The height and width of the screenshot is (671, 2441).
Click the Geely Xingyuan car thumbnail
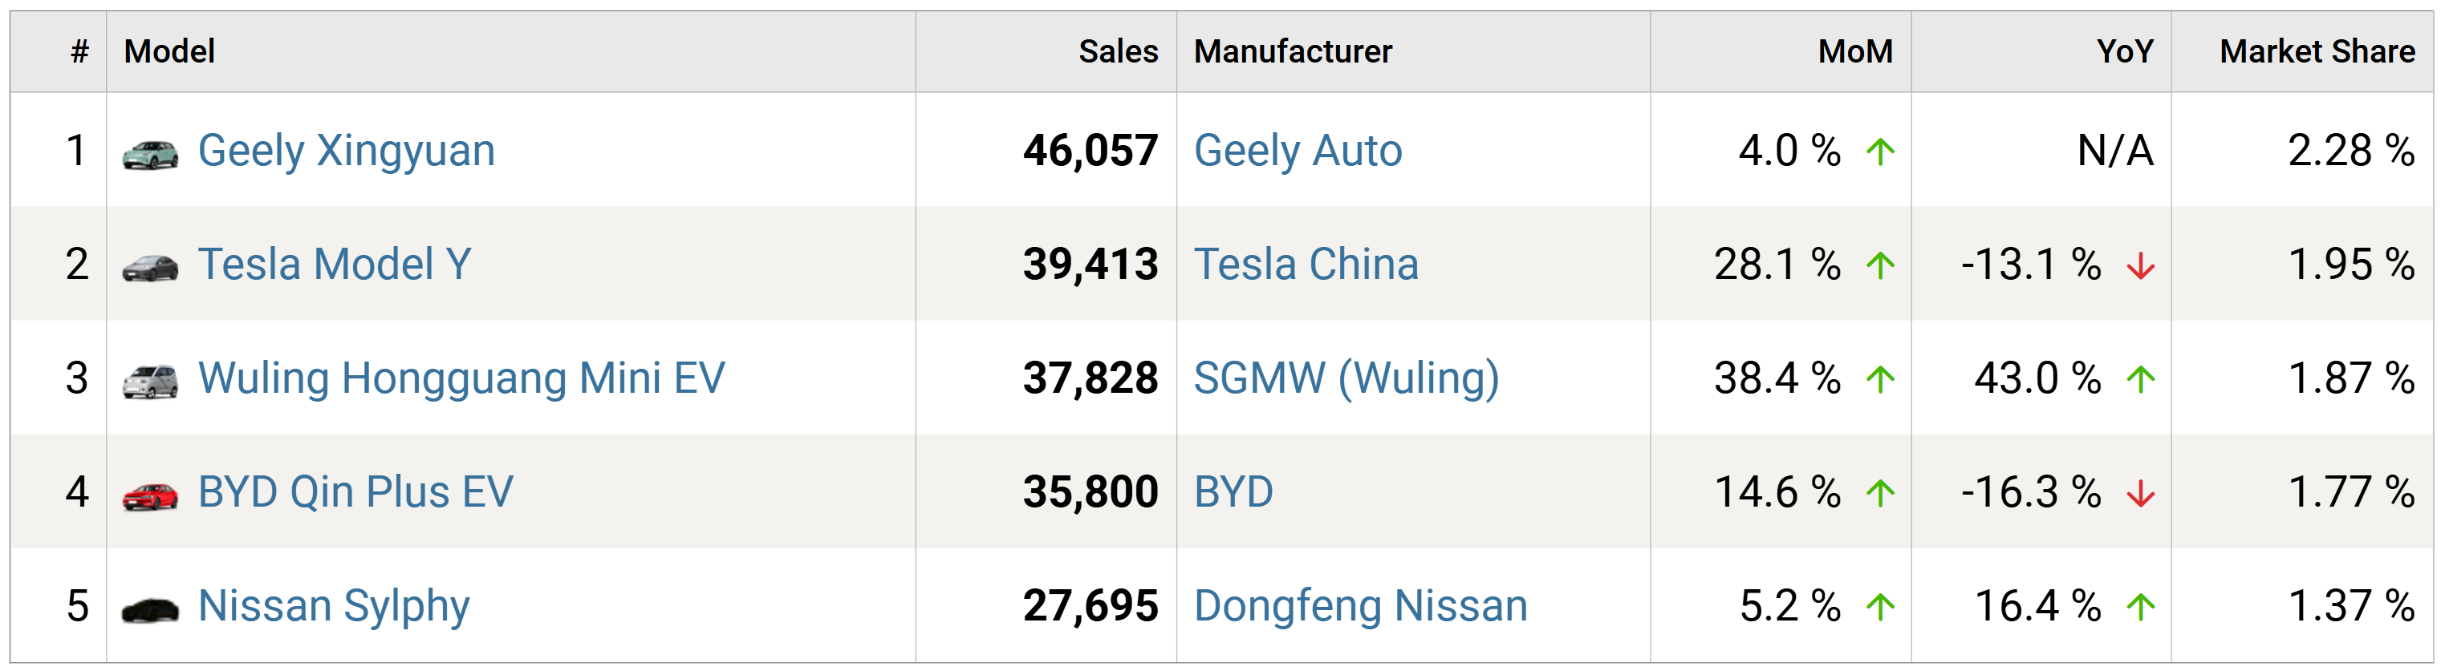(x=150, y=153)
